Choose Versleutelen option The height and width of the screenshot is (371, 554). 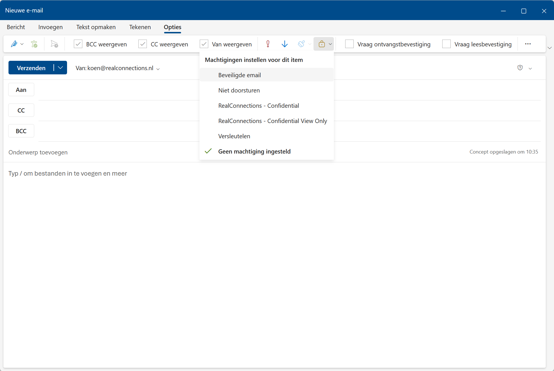click(x=267, y=136)
